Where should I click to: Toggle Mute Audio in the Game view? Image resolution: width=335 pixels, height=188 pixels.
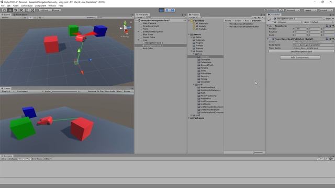[110, 91]
